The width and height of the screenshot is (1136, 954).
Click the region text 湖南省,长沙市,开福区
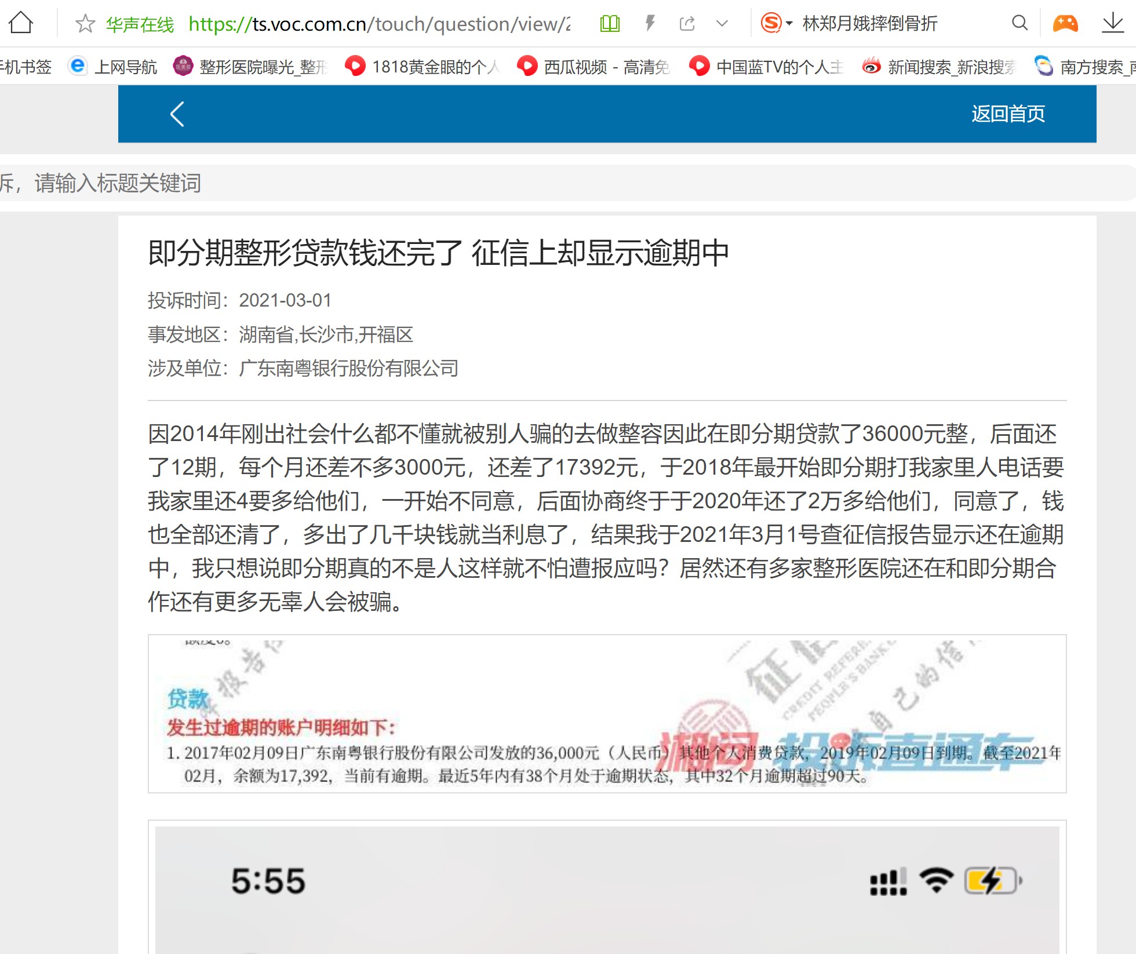click(326, 334)
